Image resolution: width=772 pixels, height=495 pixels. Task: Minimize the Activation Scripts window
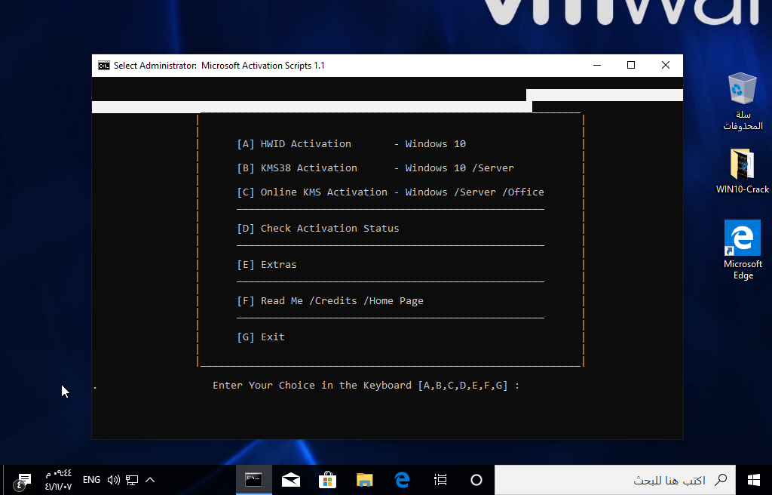pyautogui.click(x=597, y=65)
